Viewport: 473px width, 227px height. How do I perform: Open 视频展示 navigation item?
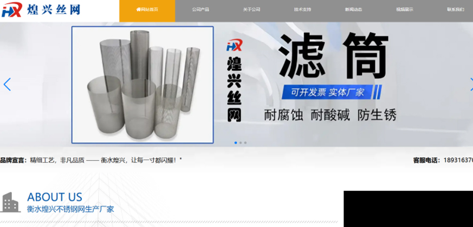pos(405,10)
